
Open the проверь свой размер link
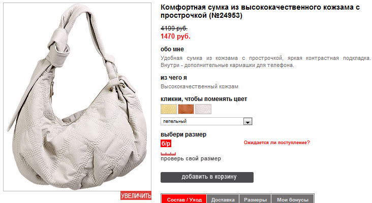pyautogui.click(x=191, y=159)
